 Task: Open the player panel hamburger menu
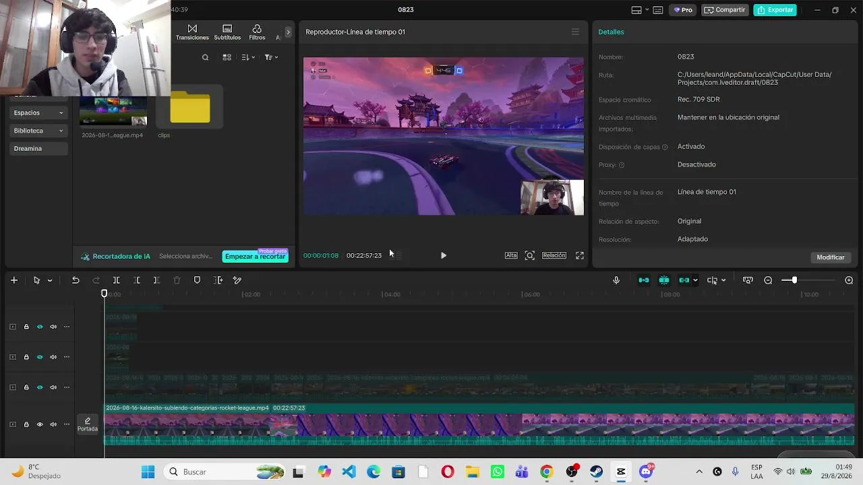[575, 32]
